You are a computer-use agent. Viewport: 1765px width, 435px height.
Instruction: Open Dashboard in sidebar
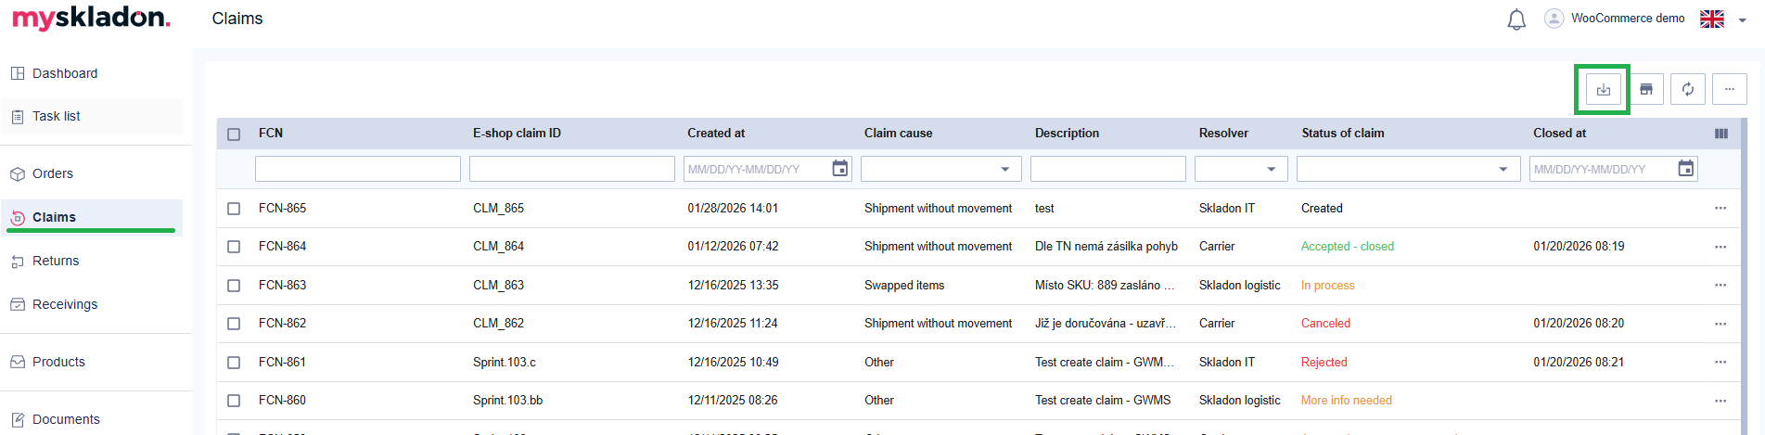[91, 73]
